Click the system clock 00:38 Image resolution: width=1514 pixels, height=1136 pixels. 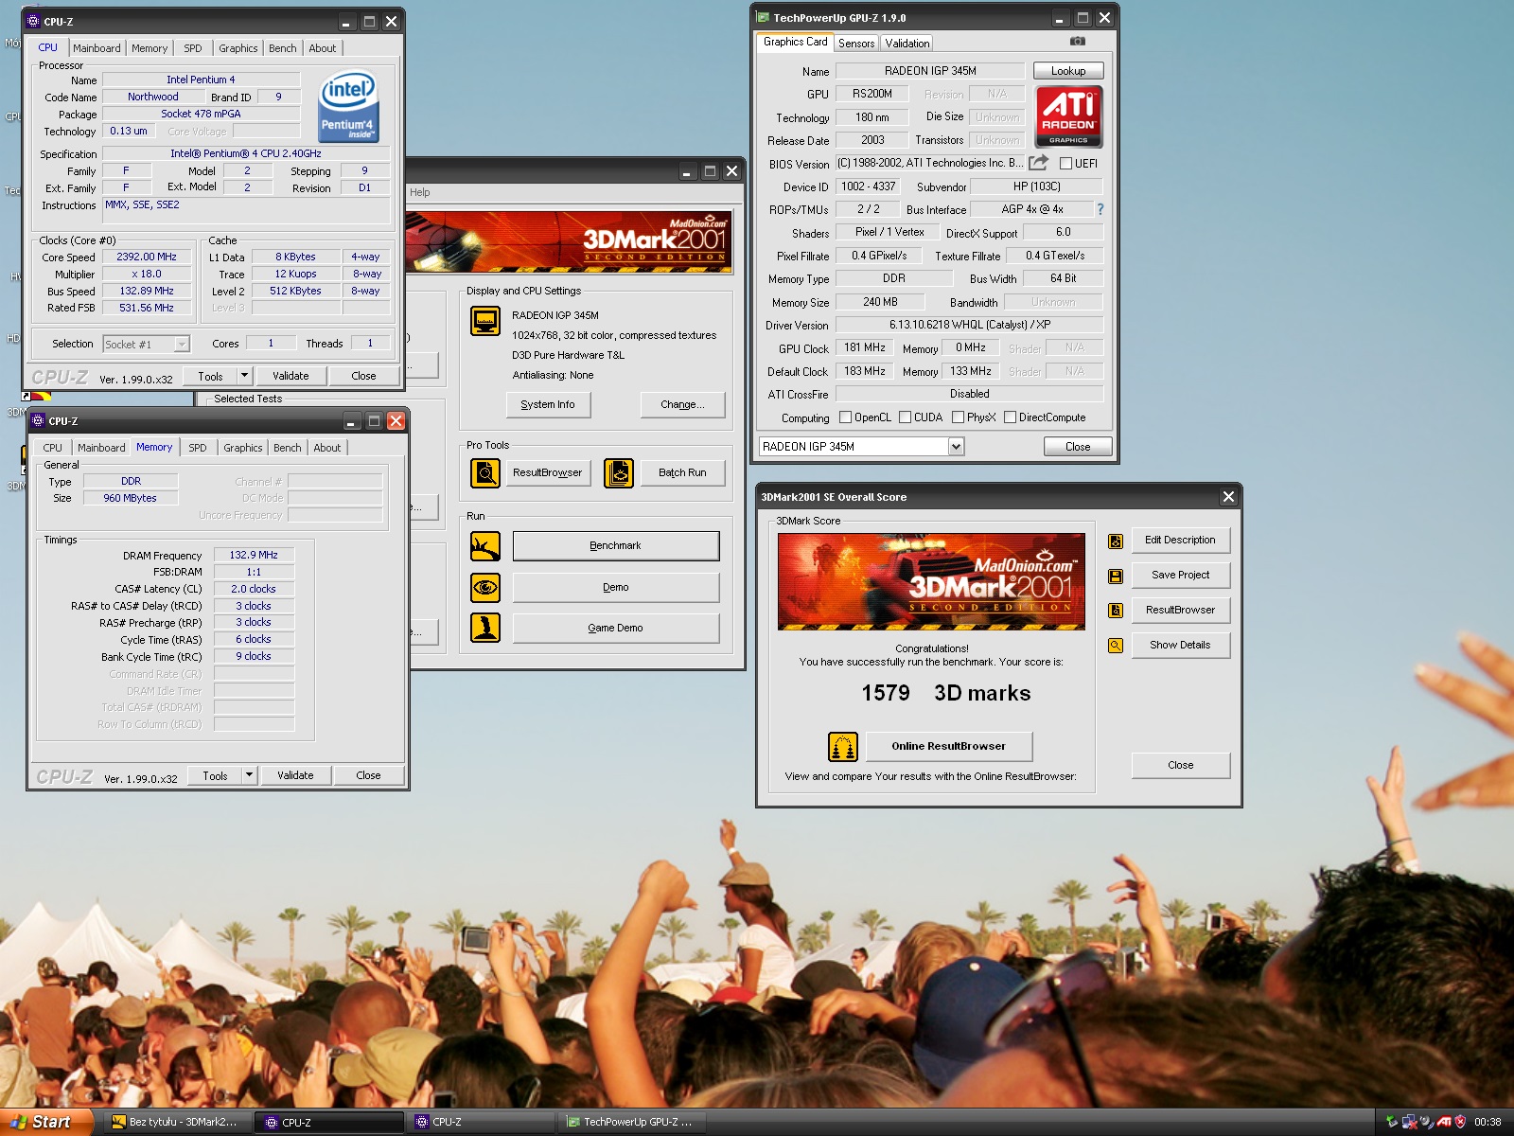(1488, 1122)
